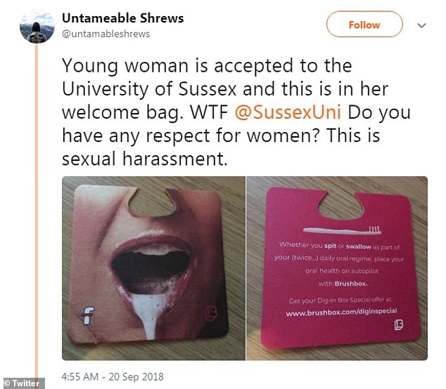Viewport: 446px width, 389px height.
Task: Click the 'sexual harassment.' tweet text
Action: point(145,159)
